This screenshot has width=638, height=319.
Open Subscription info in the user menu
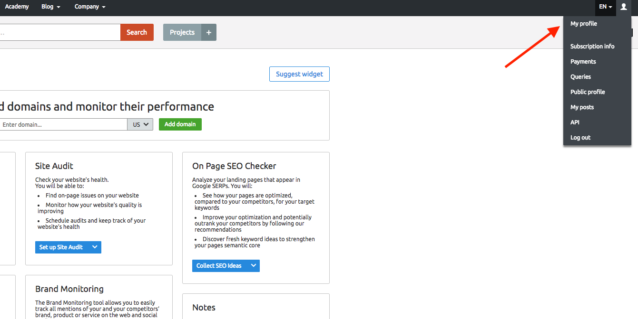[592, 47]
